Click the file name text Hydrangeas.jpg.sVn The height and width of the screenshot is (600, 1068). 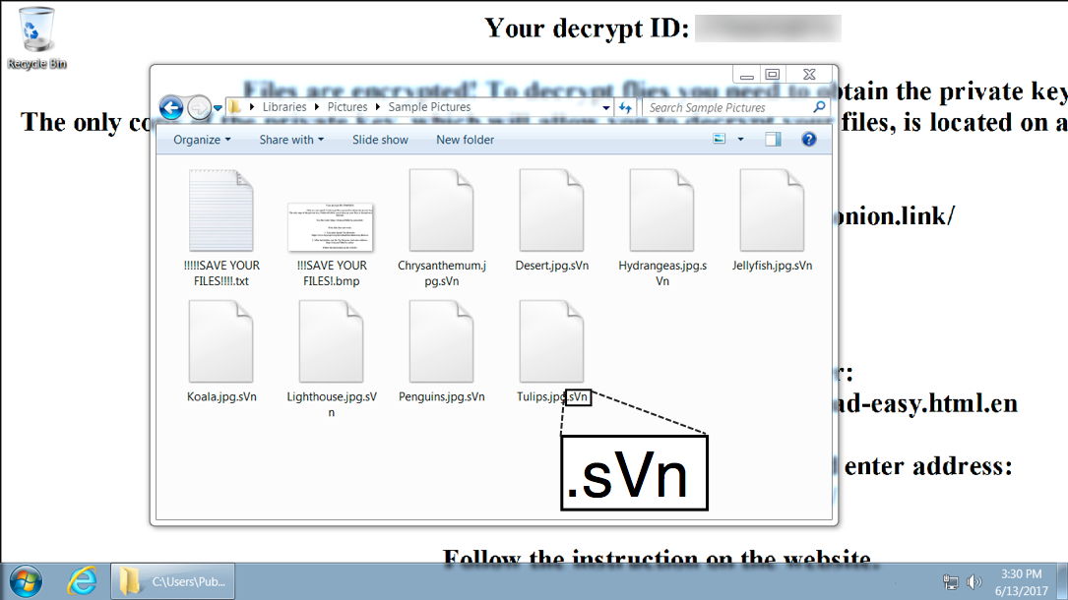[662, 272]
